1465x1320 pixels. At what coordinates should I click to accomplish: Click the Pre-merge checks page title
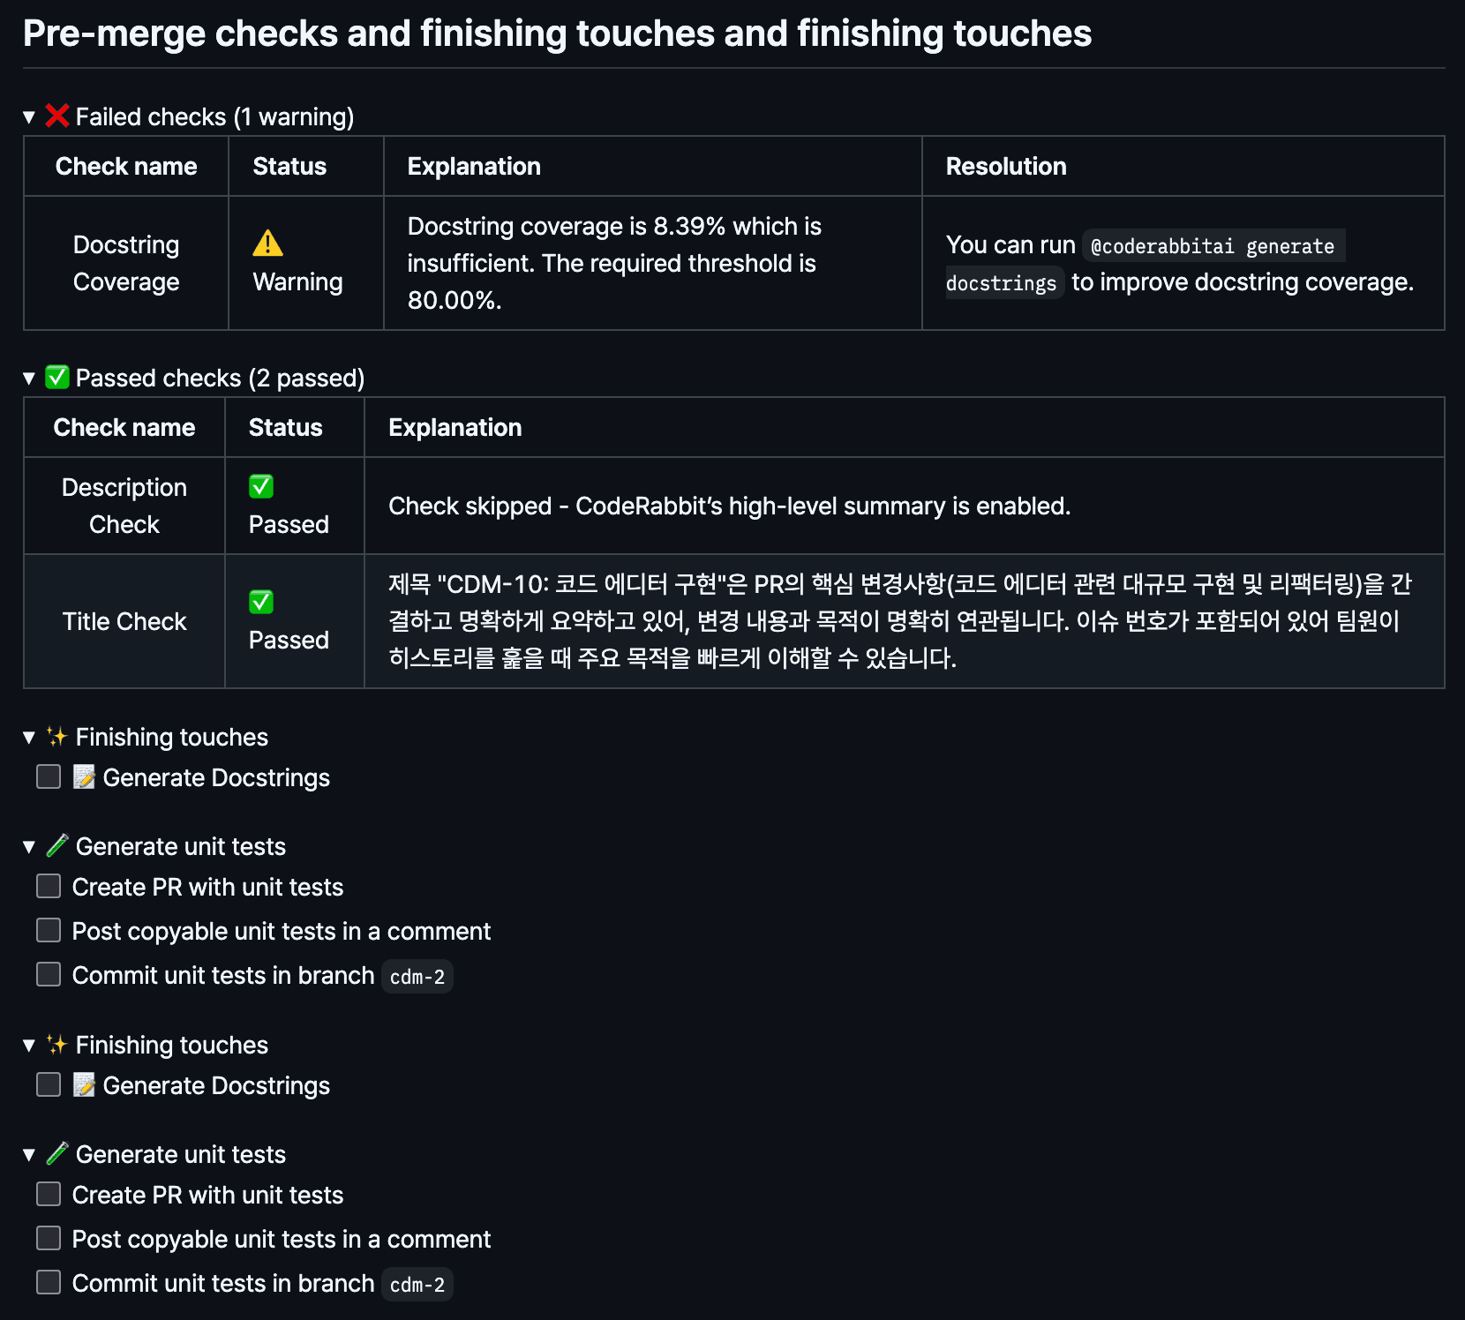click(x=556, y=34)
